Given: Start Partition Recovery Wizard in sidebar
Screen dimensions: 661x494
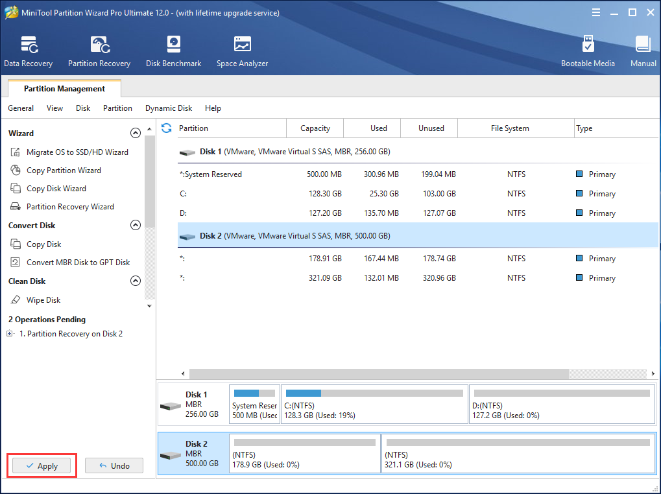Looking at the screenshot, I should 62,206.
